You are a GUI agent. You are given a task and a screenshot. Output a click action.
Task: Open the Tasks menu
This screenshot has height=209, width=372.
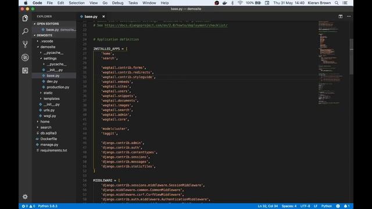coord(133,3)
